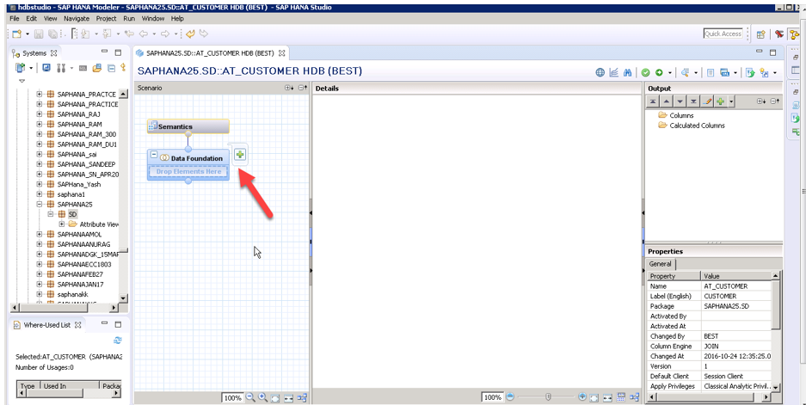Select the SD package in the tree

tap(72, 214)
